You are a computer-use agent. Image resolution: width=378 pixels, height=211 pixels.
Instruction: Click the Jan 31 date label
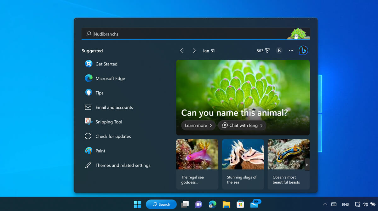209,51
